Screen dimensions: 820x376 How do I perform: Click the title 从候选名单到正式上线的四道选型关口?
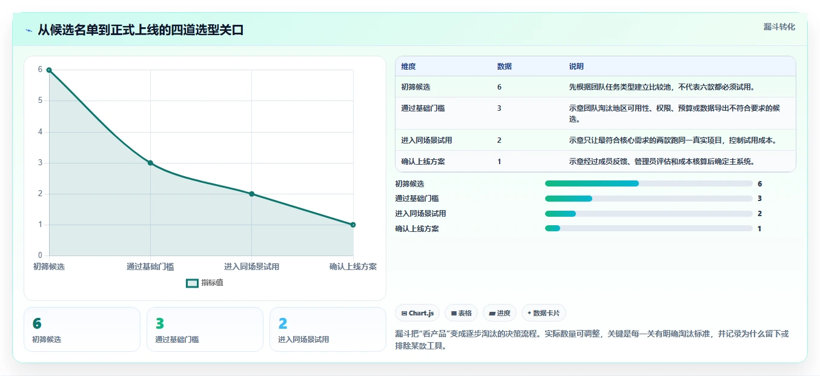click(x=141, y=30)
